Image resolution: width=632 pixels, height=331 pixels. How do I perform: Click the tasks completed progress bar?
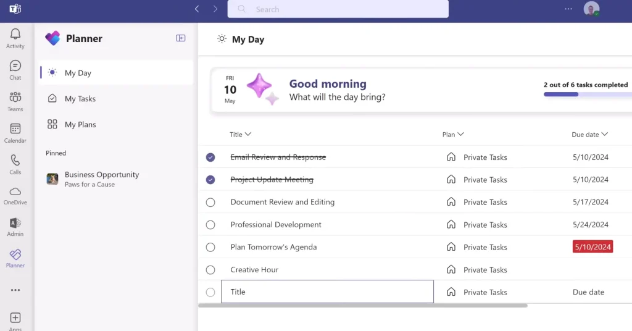(587, 94)
